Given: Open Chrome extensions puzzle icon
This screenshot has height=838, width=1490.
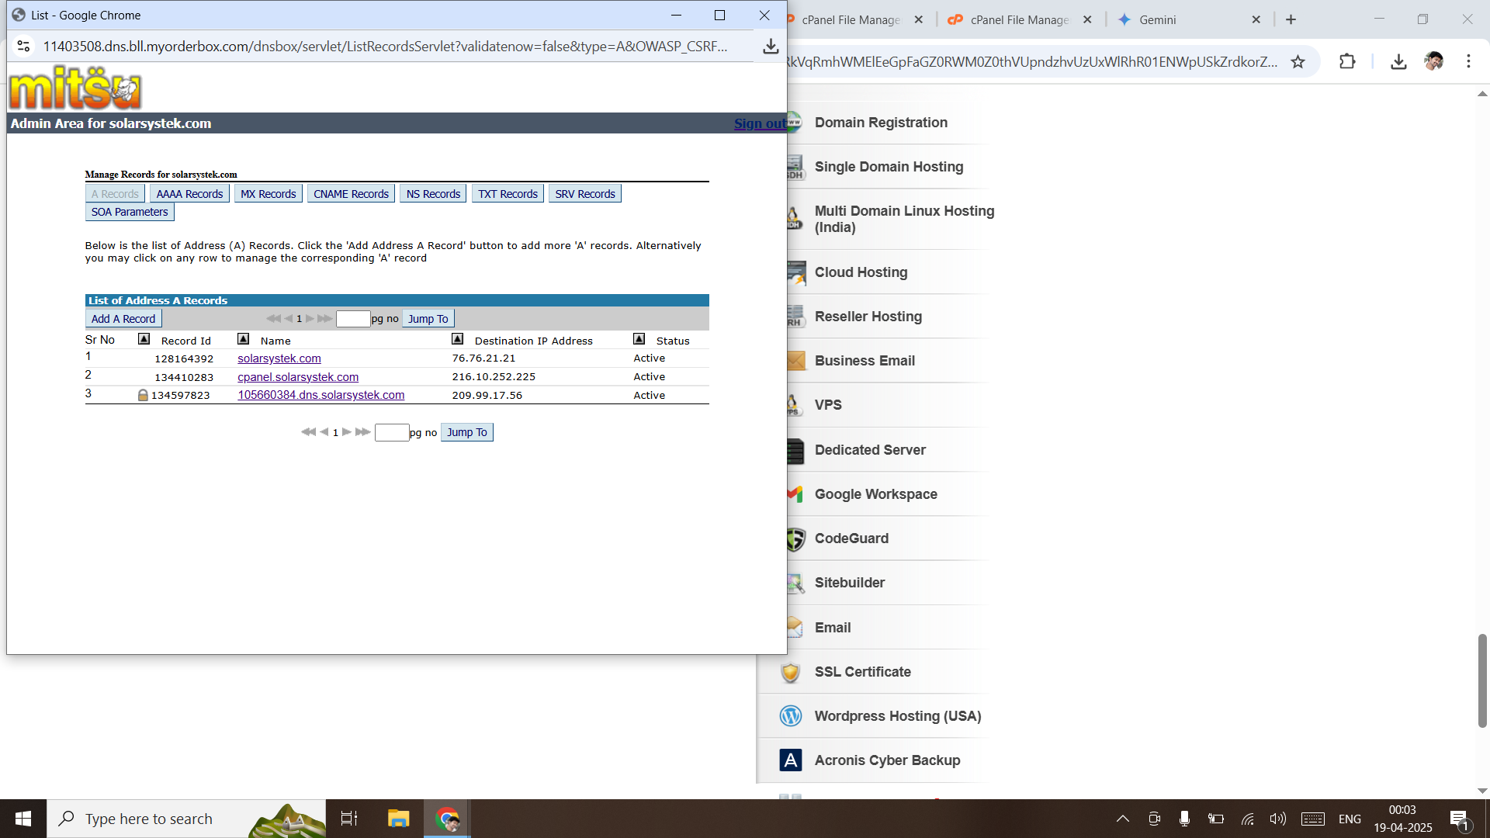Looking at the screenshot, I should coord(1347,62).
